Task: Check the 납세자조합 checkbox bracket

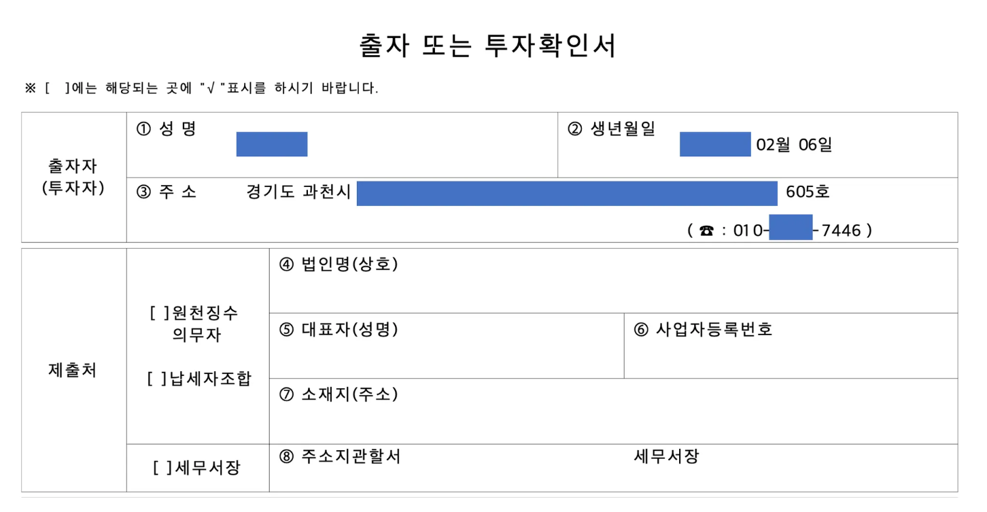Action: pos(157,379)
